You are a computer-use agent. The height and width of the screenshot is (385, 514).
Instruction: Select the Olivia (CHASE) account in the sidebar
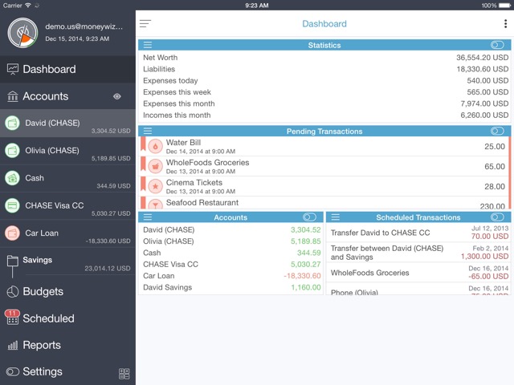[x=67, y=151]
